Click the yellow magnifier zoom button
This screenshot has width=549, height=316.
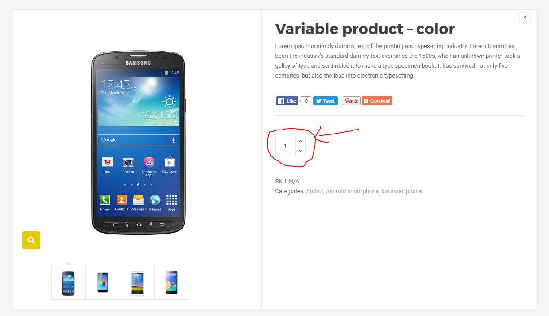(x=31, y=240)
